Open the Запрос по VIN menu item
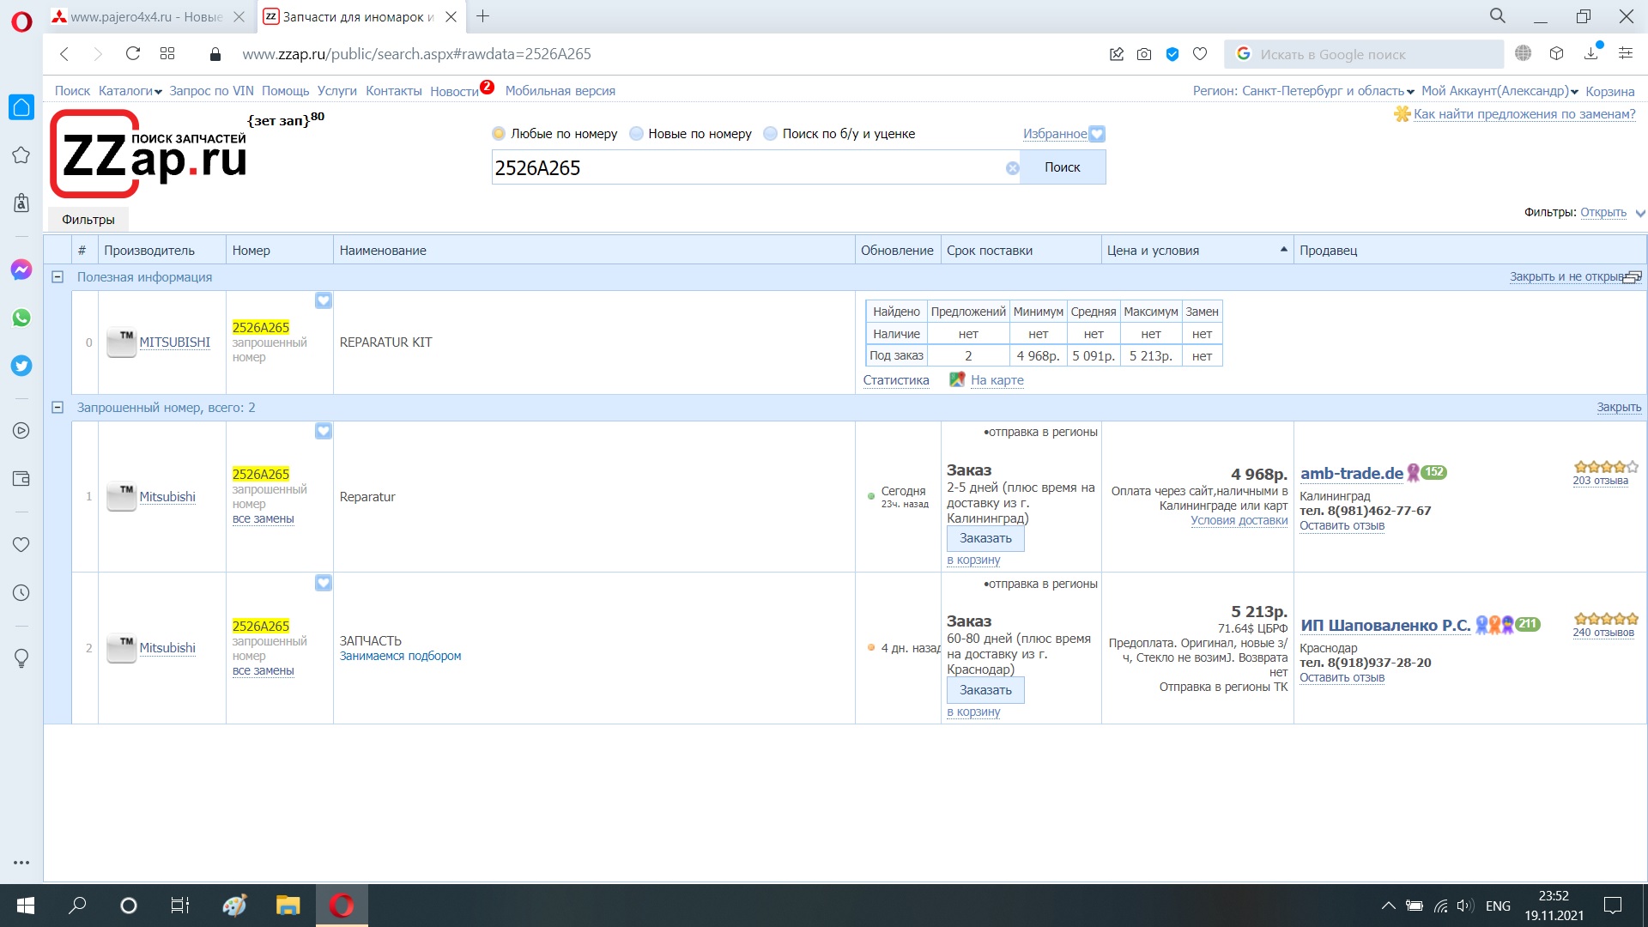Screen dimensions: 1648x927 211,91
